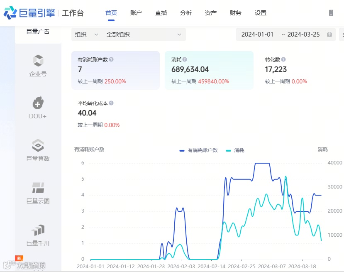
Task: Open the DOU+ flame icon
Action: pyautogui.click(x=38, y=103)
